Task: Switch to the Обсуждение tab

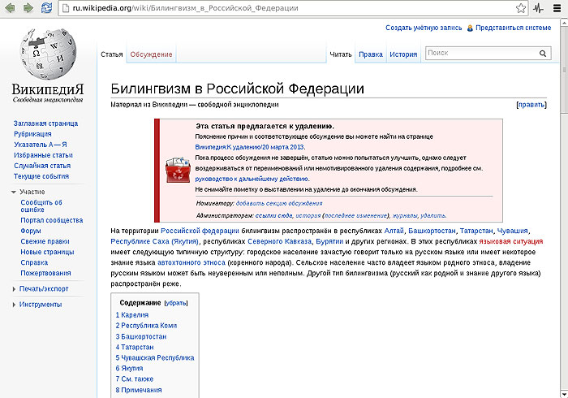Action: [151, 54]
